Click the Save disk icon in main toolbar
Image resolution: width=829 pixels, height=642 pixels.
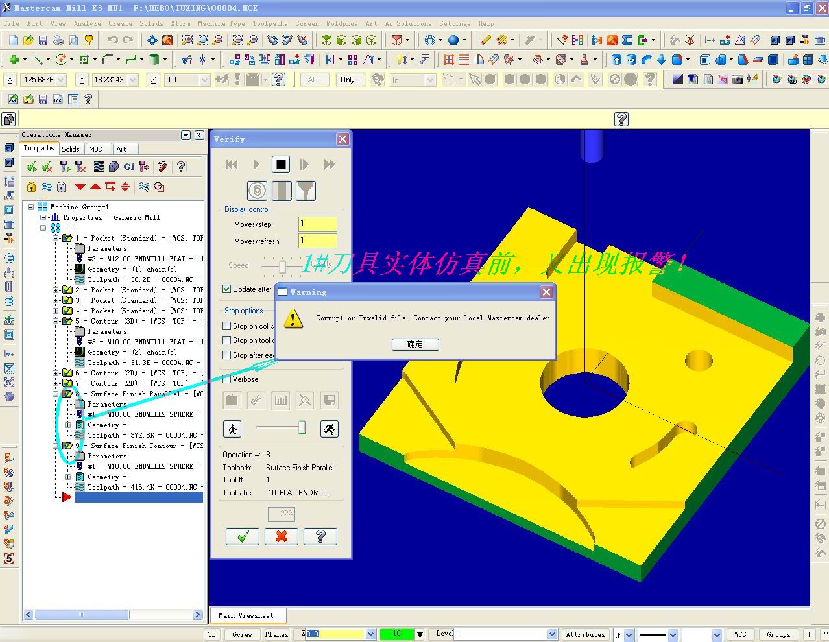click(43, 40)
